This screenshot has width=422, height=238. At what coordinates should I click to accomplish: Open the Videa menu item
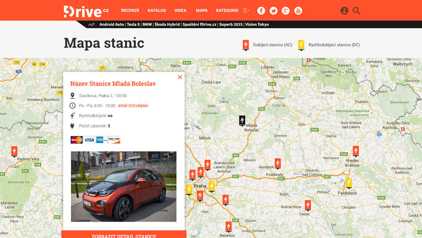180,10
